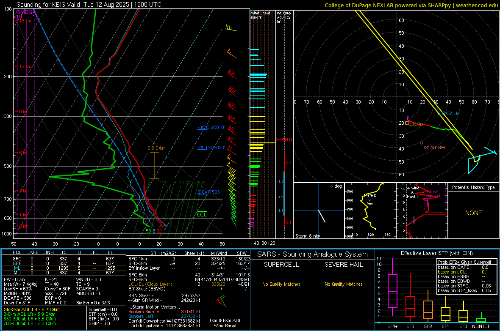Click the '3-6km AGL LR = 5.9 C/km' line
The height and width of the screenshot is (331, 500).
[x=30, y=314]
